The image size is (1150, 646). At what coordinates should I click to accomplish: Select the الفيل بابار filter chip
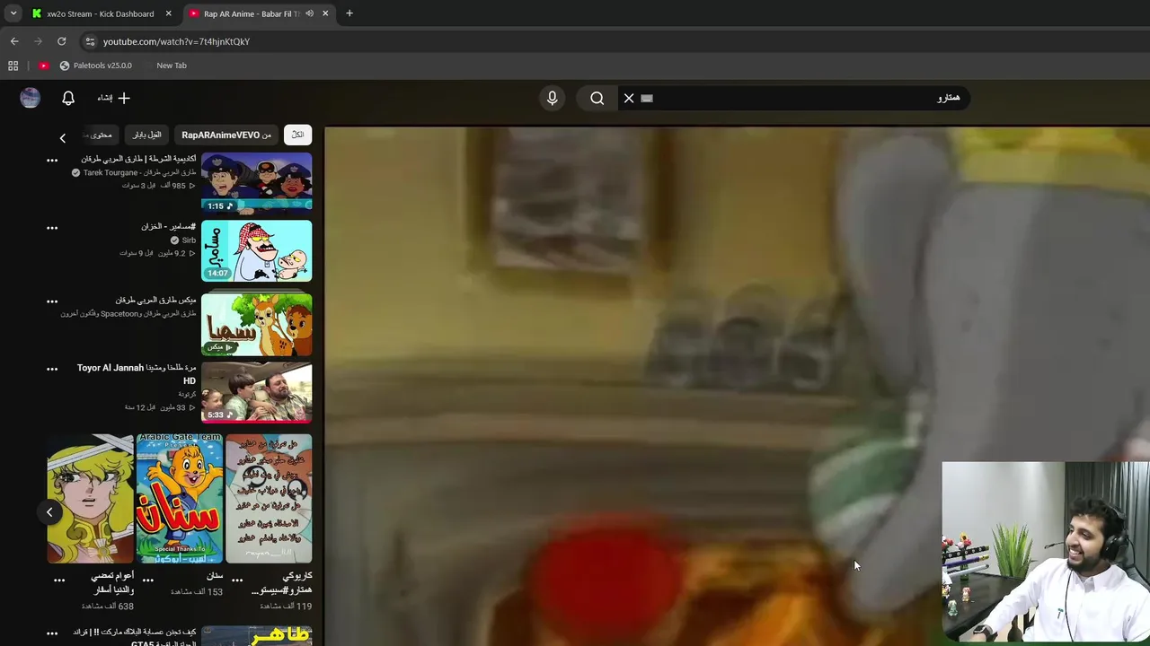click(x=146, y=135)
